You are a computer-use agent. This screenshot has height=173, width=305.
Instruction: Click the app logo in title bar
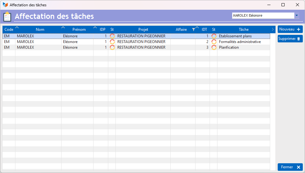pos(5,5)
